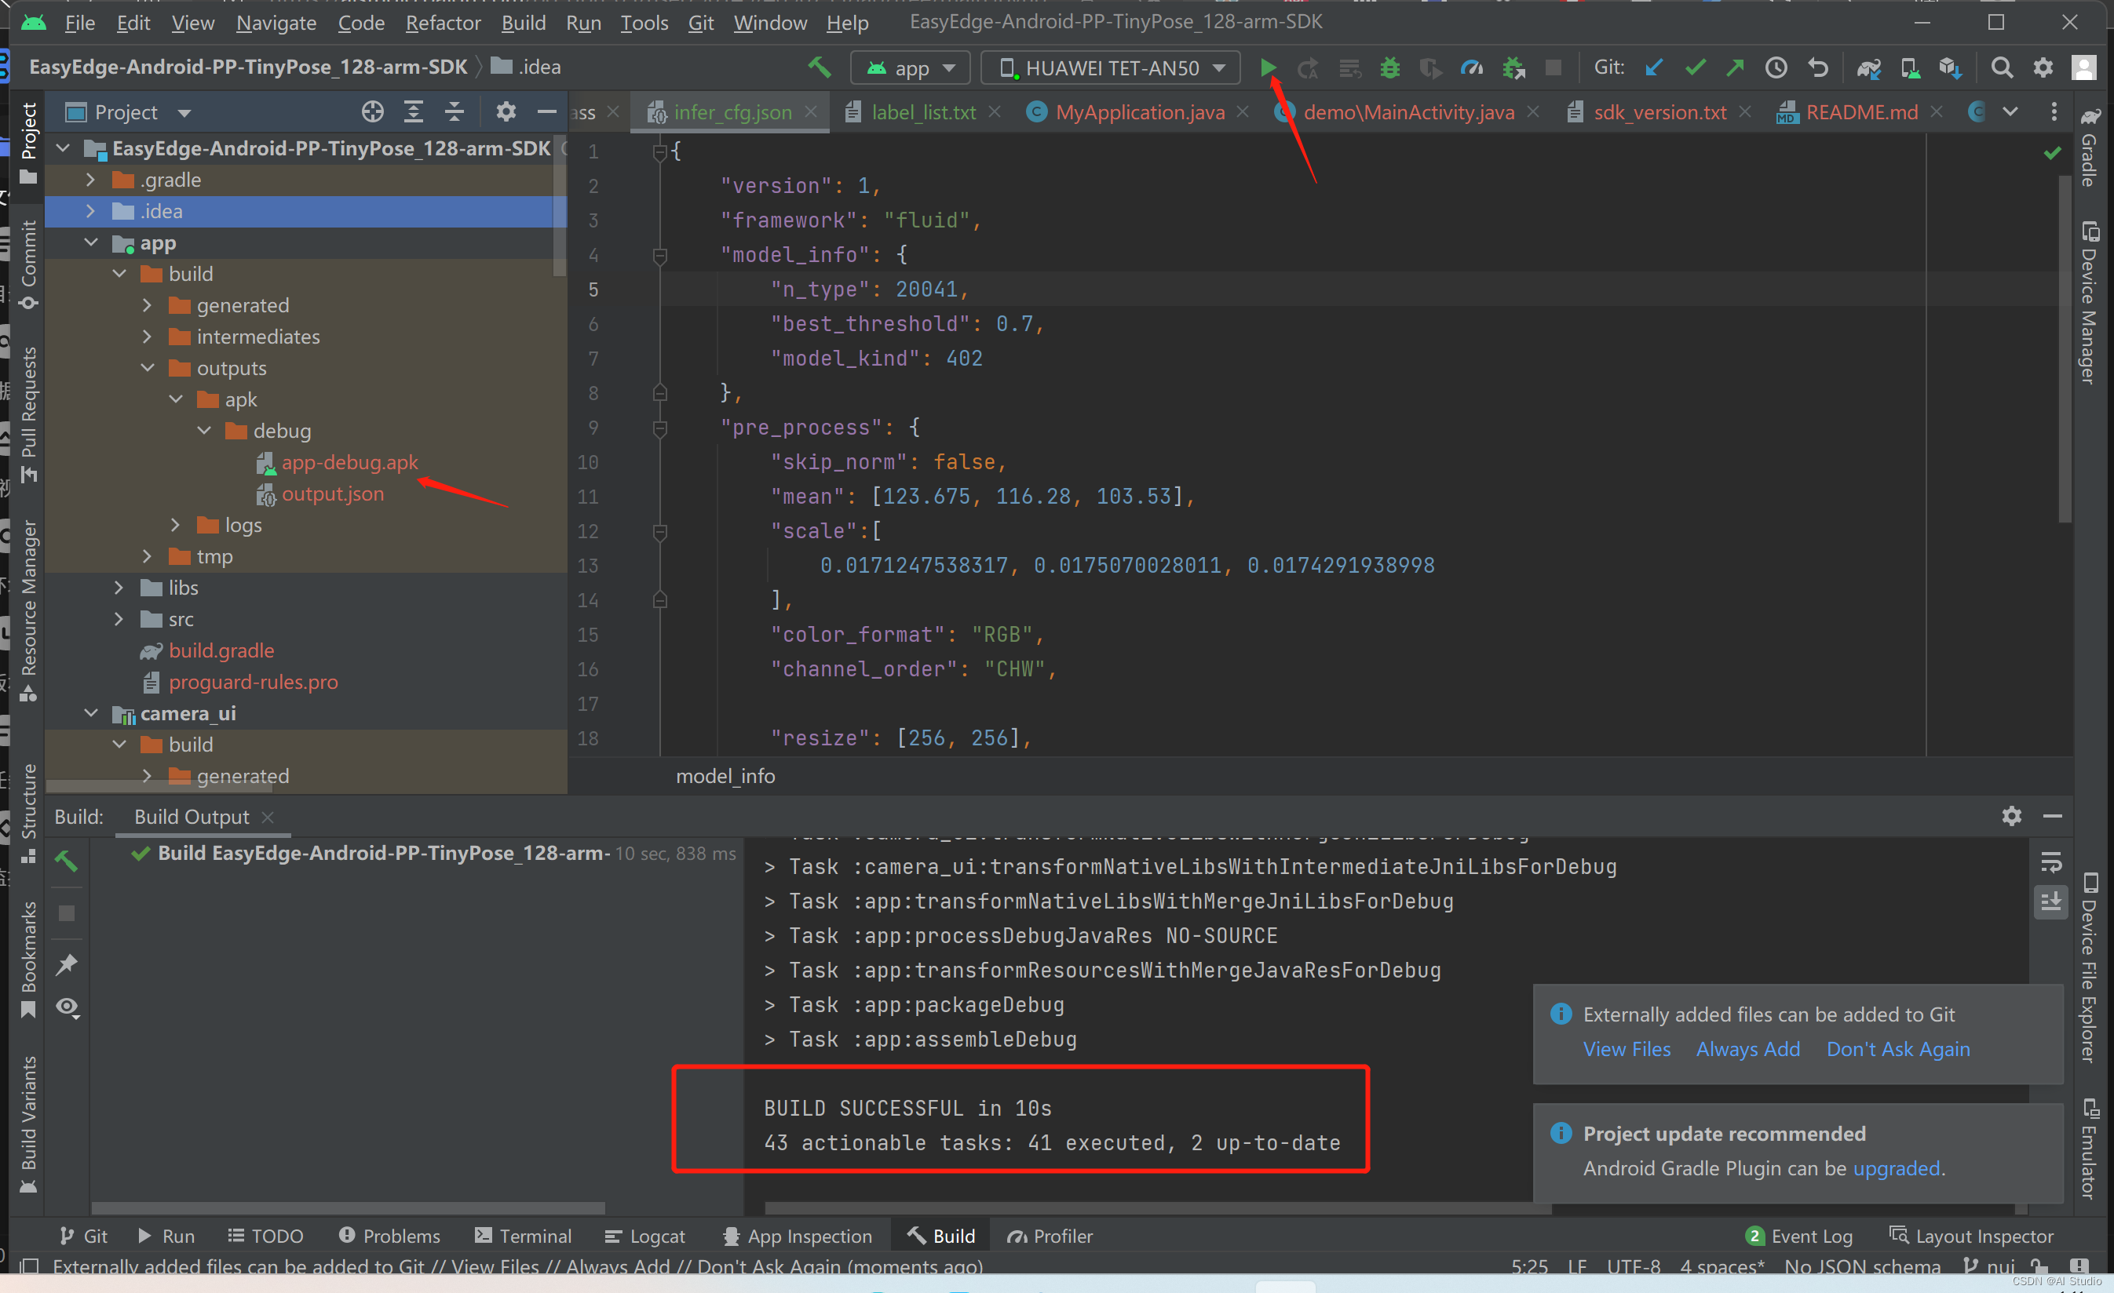2114x1293 pixels.
Task: Open IDE Settings via the gear icon
Action: pos(2043,67)
